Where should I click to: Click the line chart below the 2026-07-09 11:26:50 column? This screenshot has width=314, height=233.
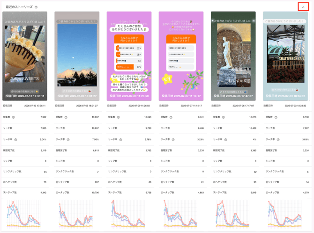pos(128,214)
